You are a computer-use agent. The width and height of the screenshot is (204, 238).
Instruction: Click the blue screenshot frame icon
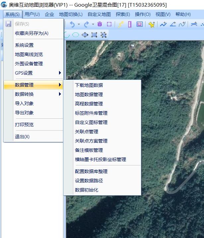coord(139,24)
